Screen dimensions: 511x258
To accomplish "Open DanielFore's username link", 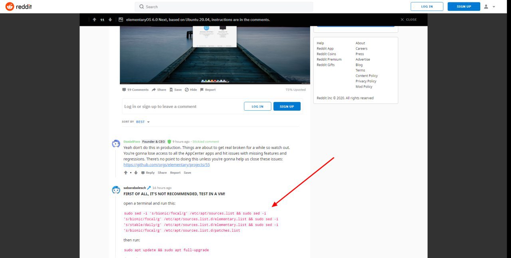I will click(x=132, y=142).
